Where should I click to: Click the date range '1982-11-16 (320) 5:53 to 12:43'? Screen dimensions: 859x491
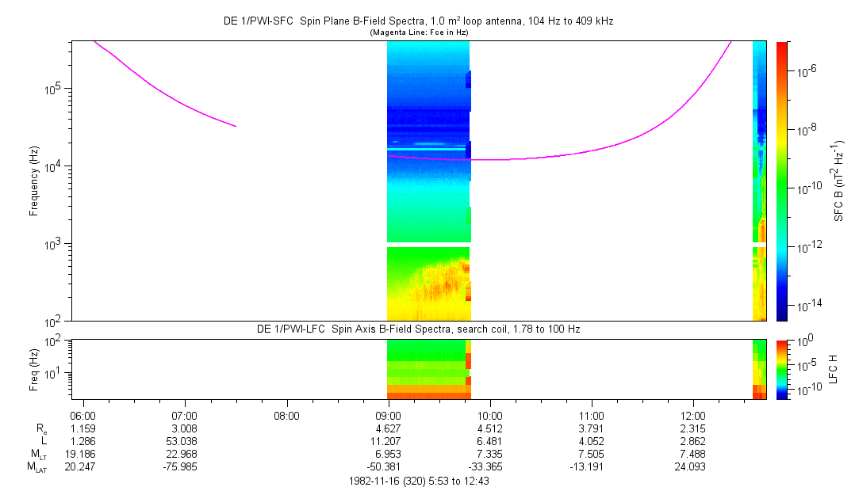coord(419,481)
